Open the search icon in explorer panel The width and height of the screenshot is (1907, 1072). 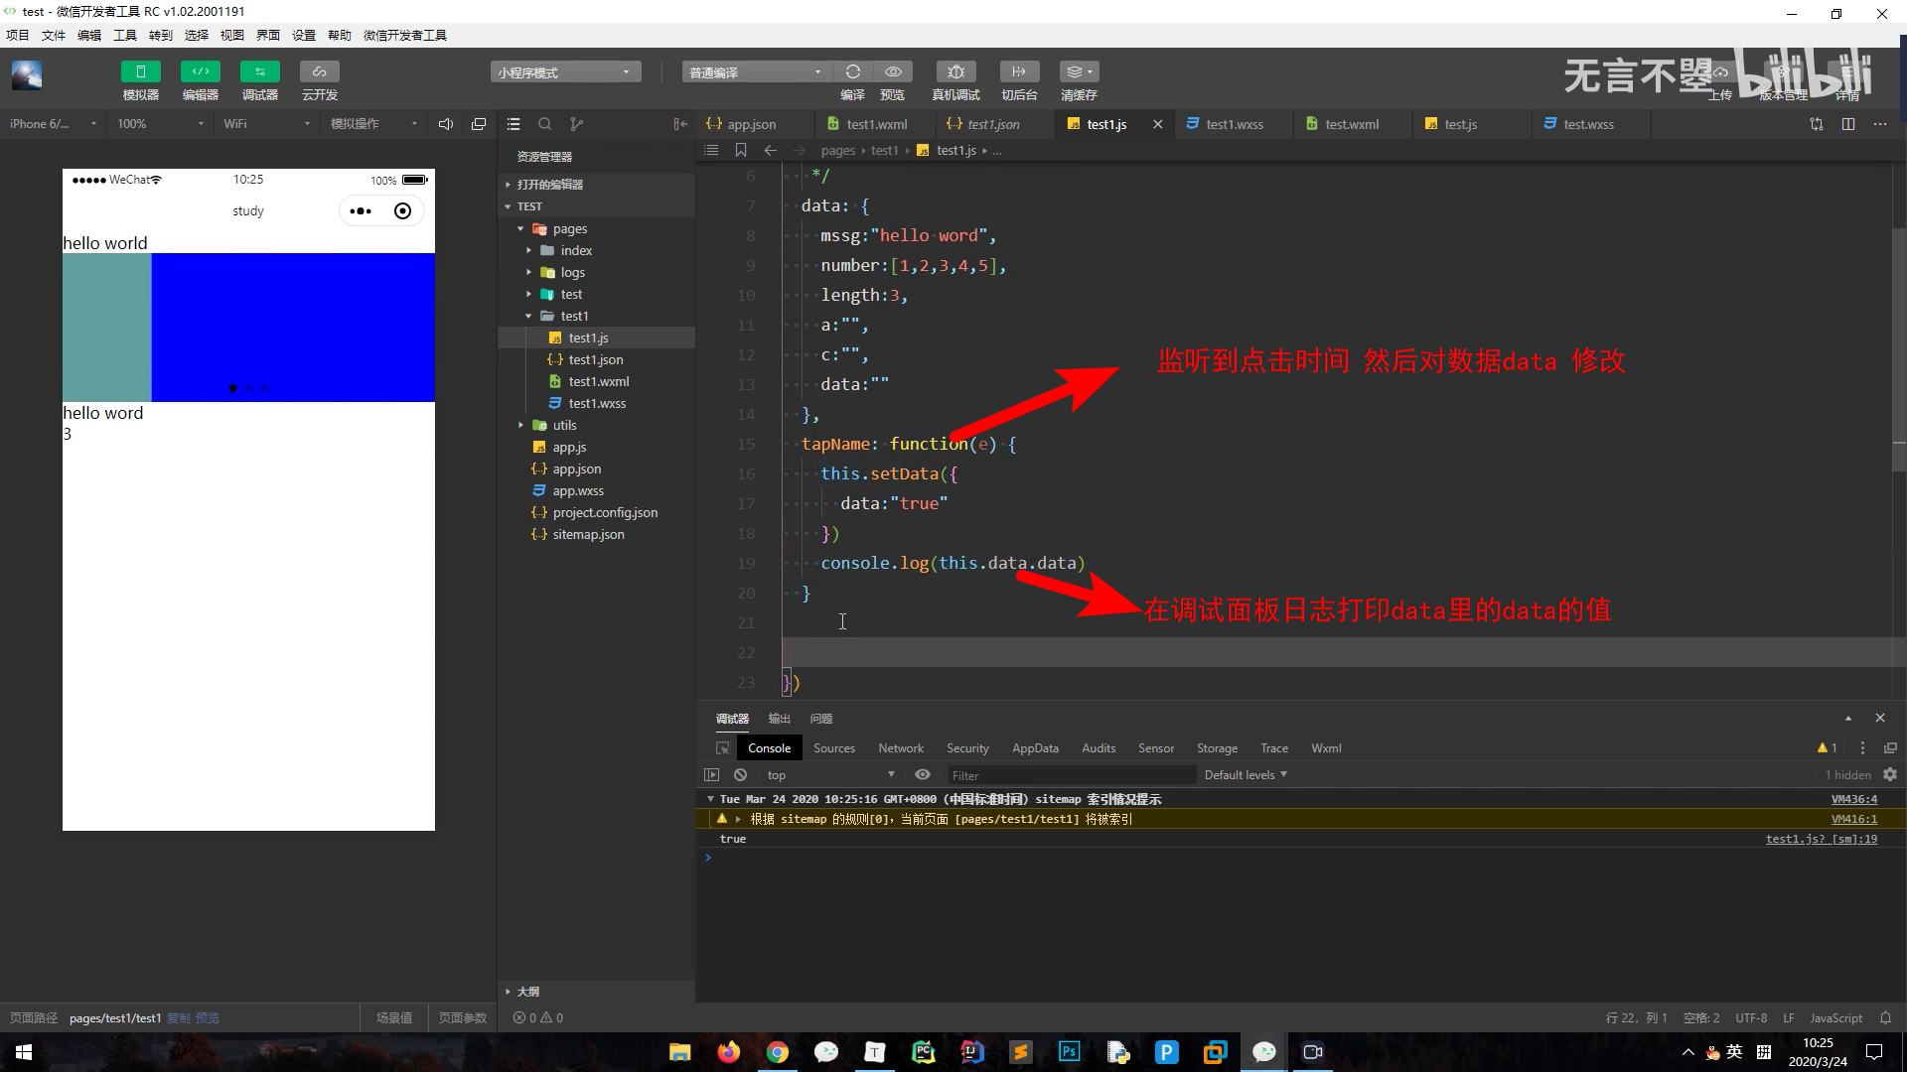click(544, 124)
